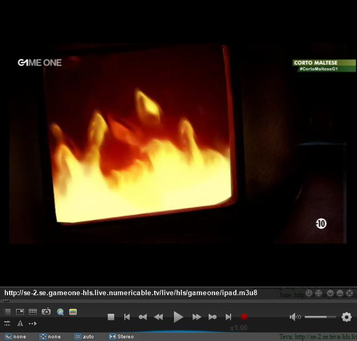Open the multi-channel grid view icon

click(33, 312)
